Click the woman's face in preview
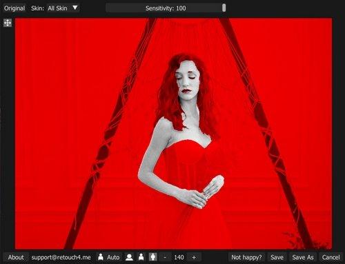 [x=187, y=81]
